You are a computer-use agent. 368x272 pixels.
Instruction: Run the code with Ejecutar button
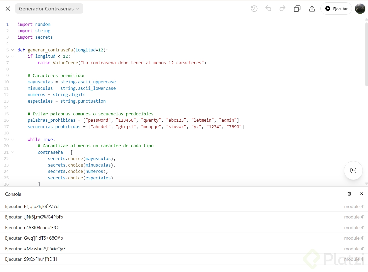pos(336,9)
